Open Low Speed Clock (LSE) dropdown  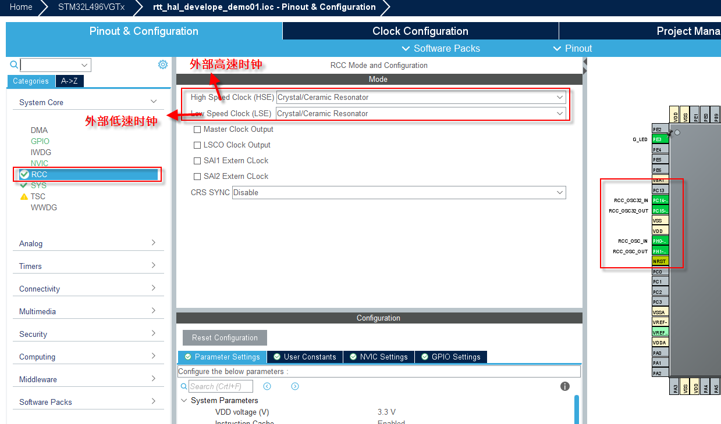[421, 113]
